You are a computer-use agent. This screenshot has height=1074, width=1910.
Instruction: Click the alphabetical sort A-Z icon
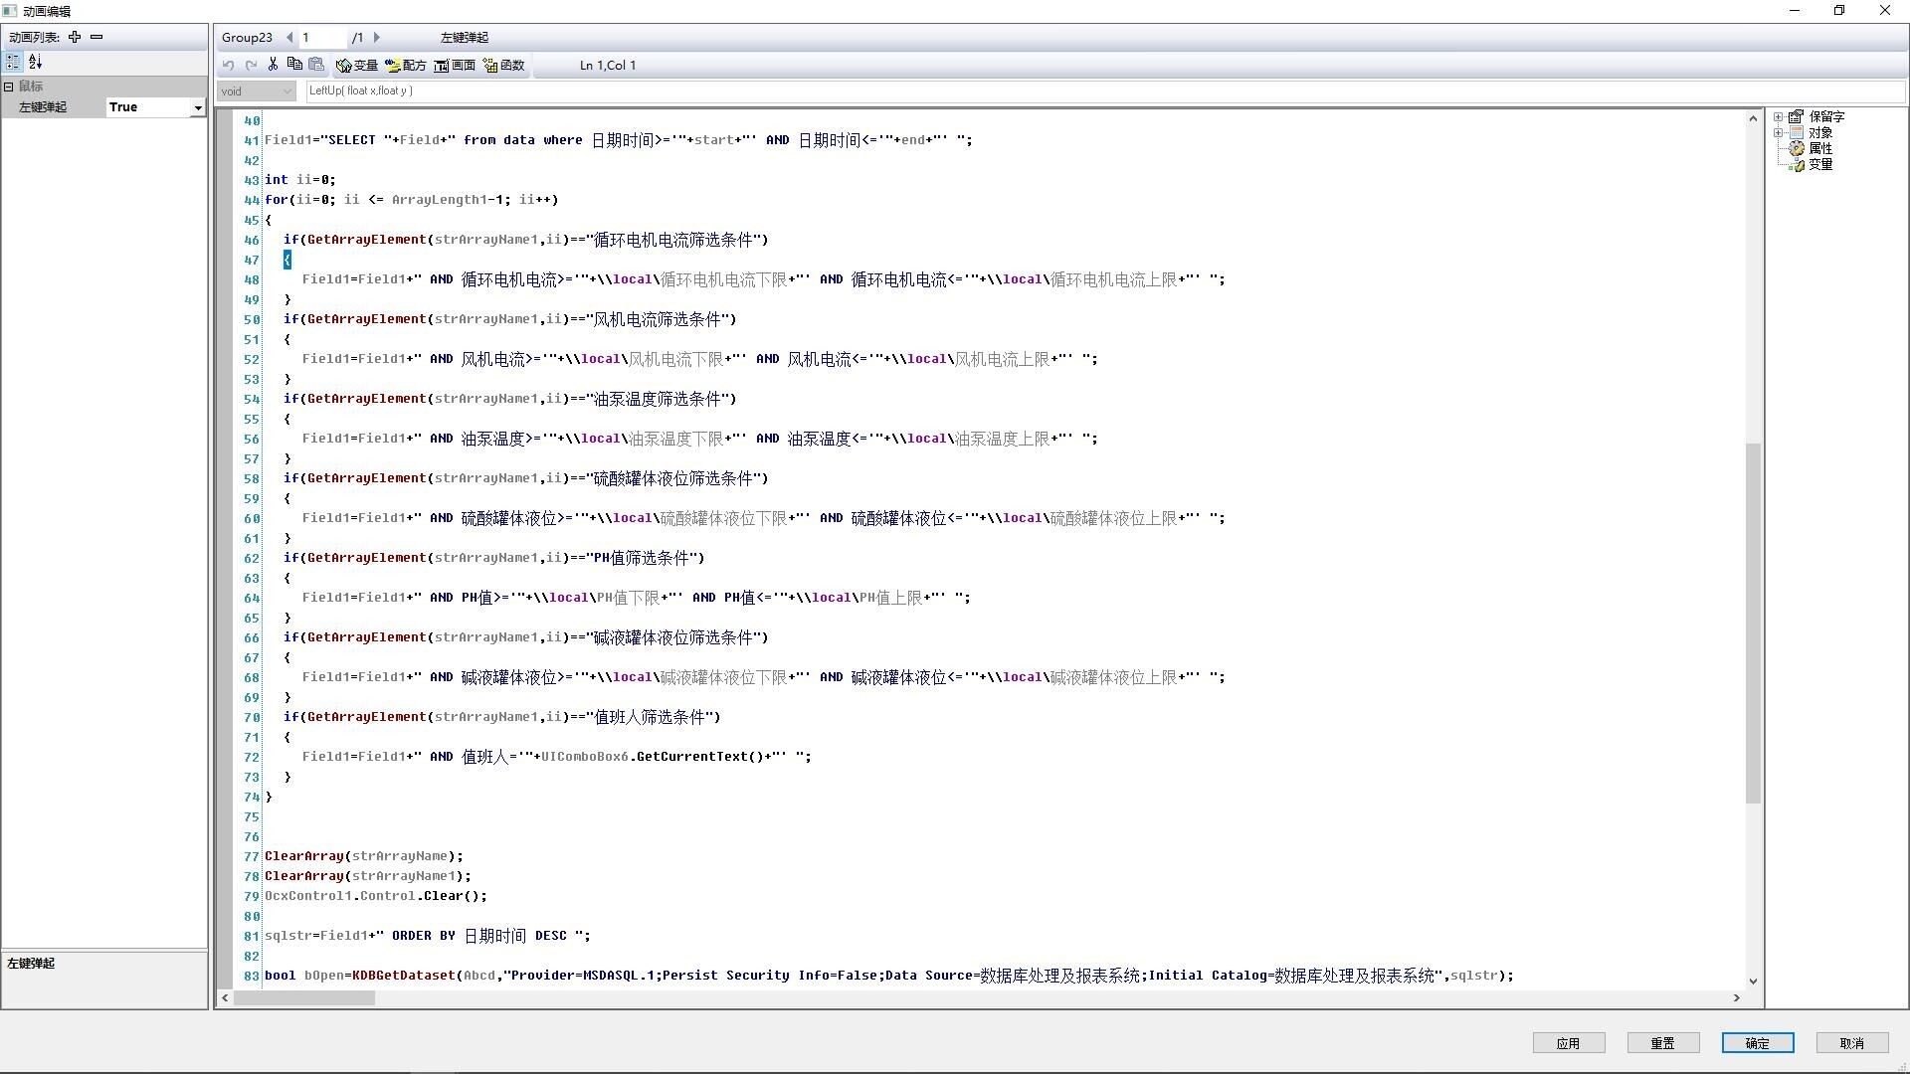click(x=35, y=62)
